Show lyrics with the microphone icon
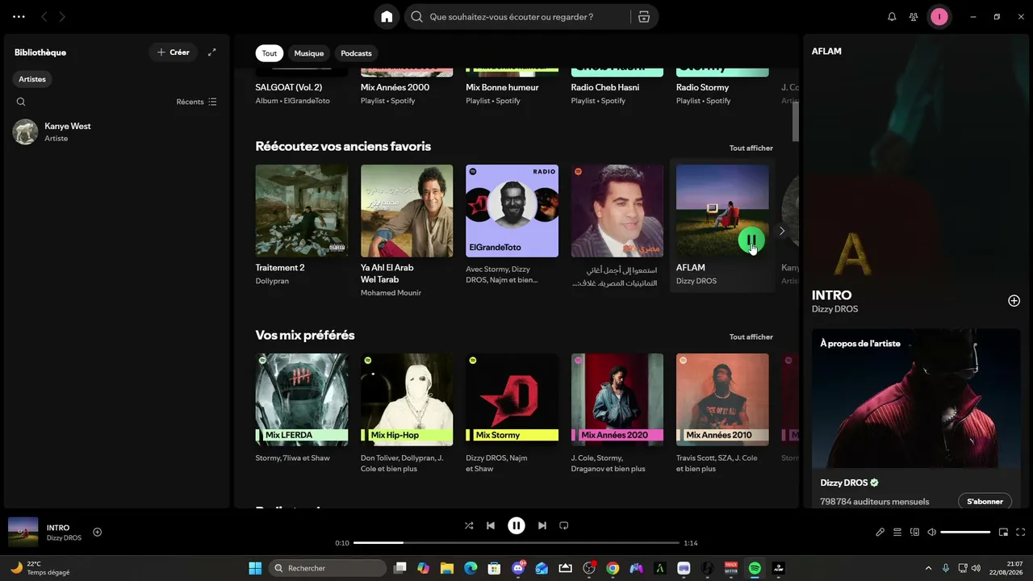Viewport: 1033px width, 581px height. pyautogui.click(x=880, y=533)
